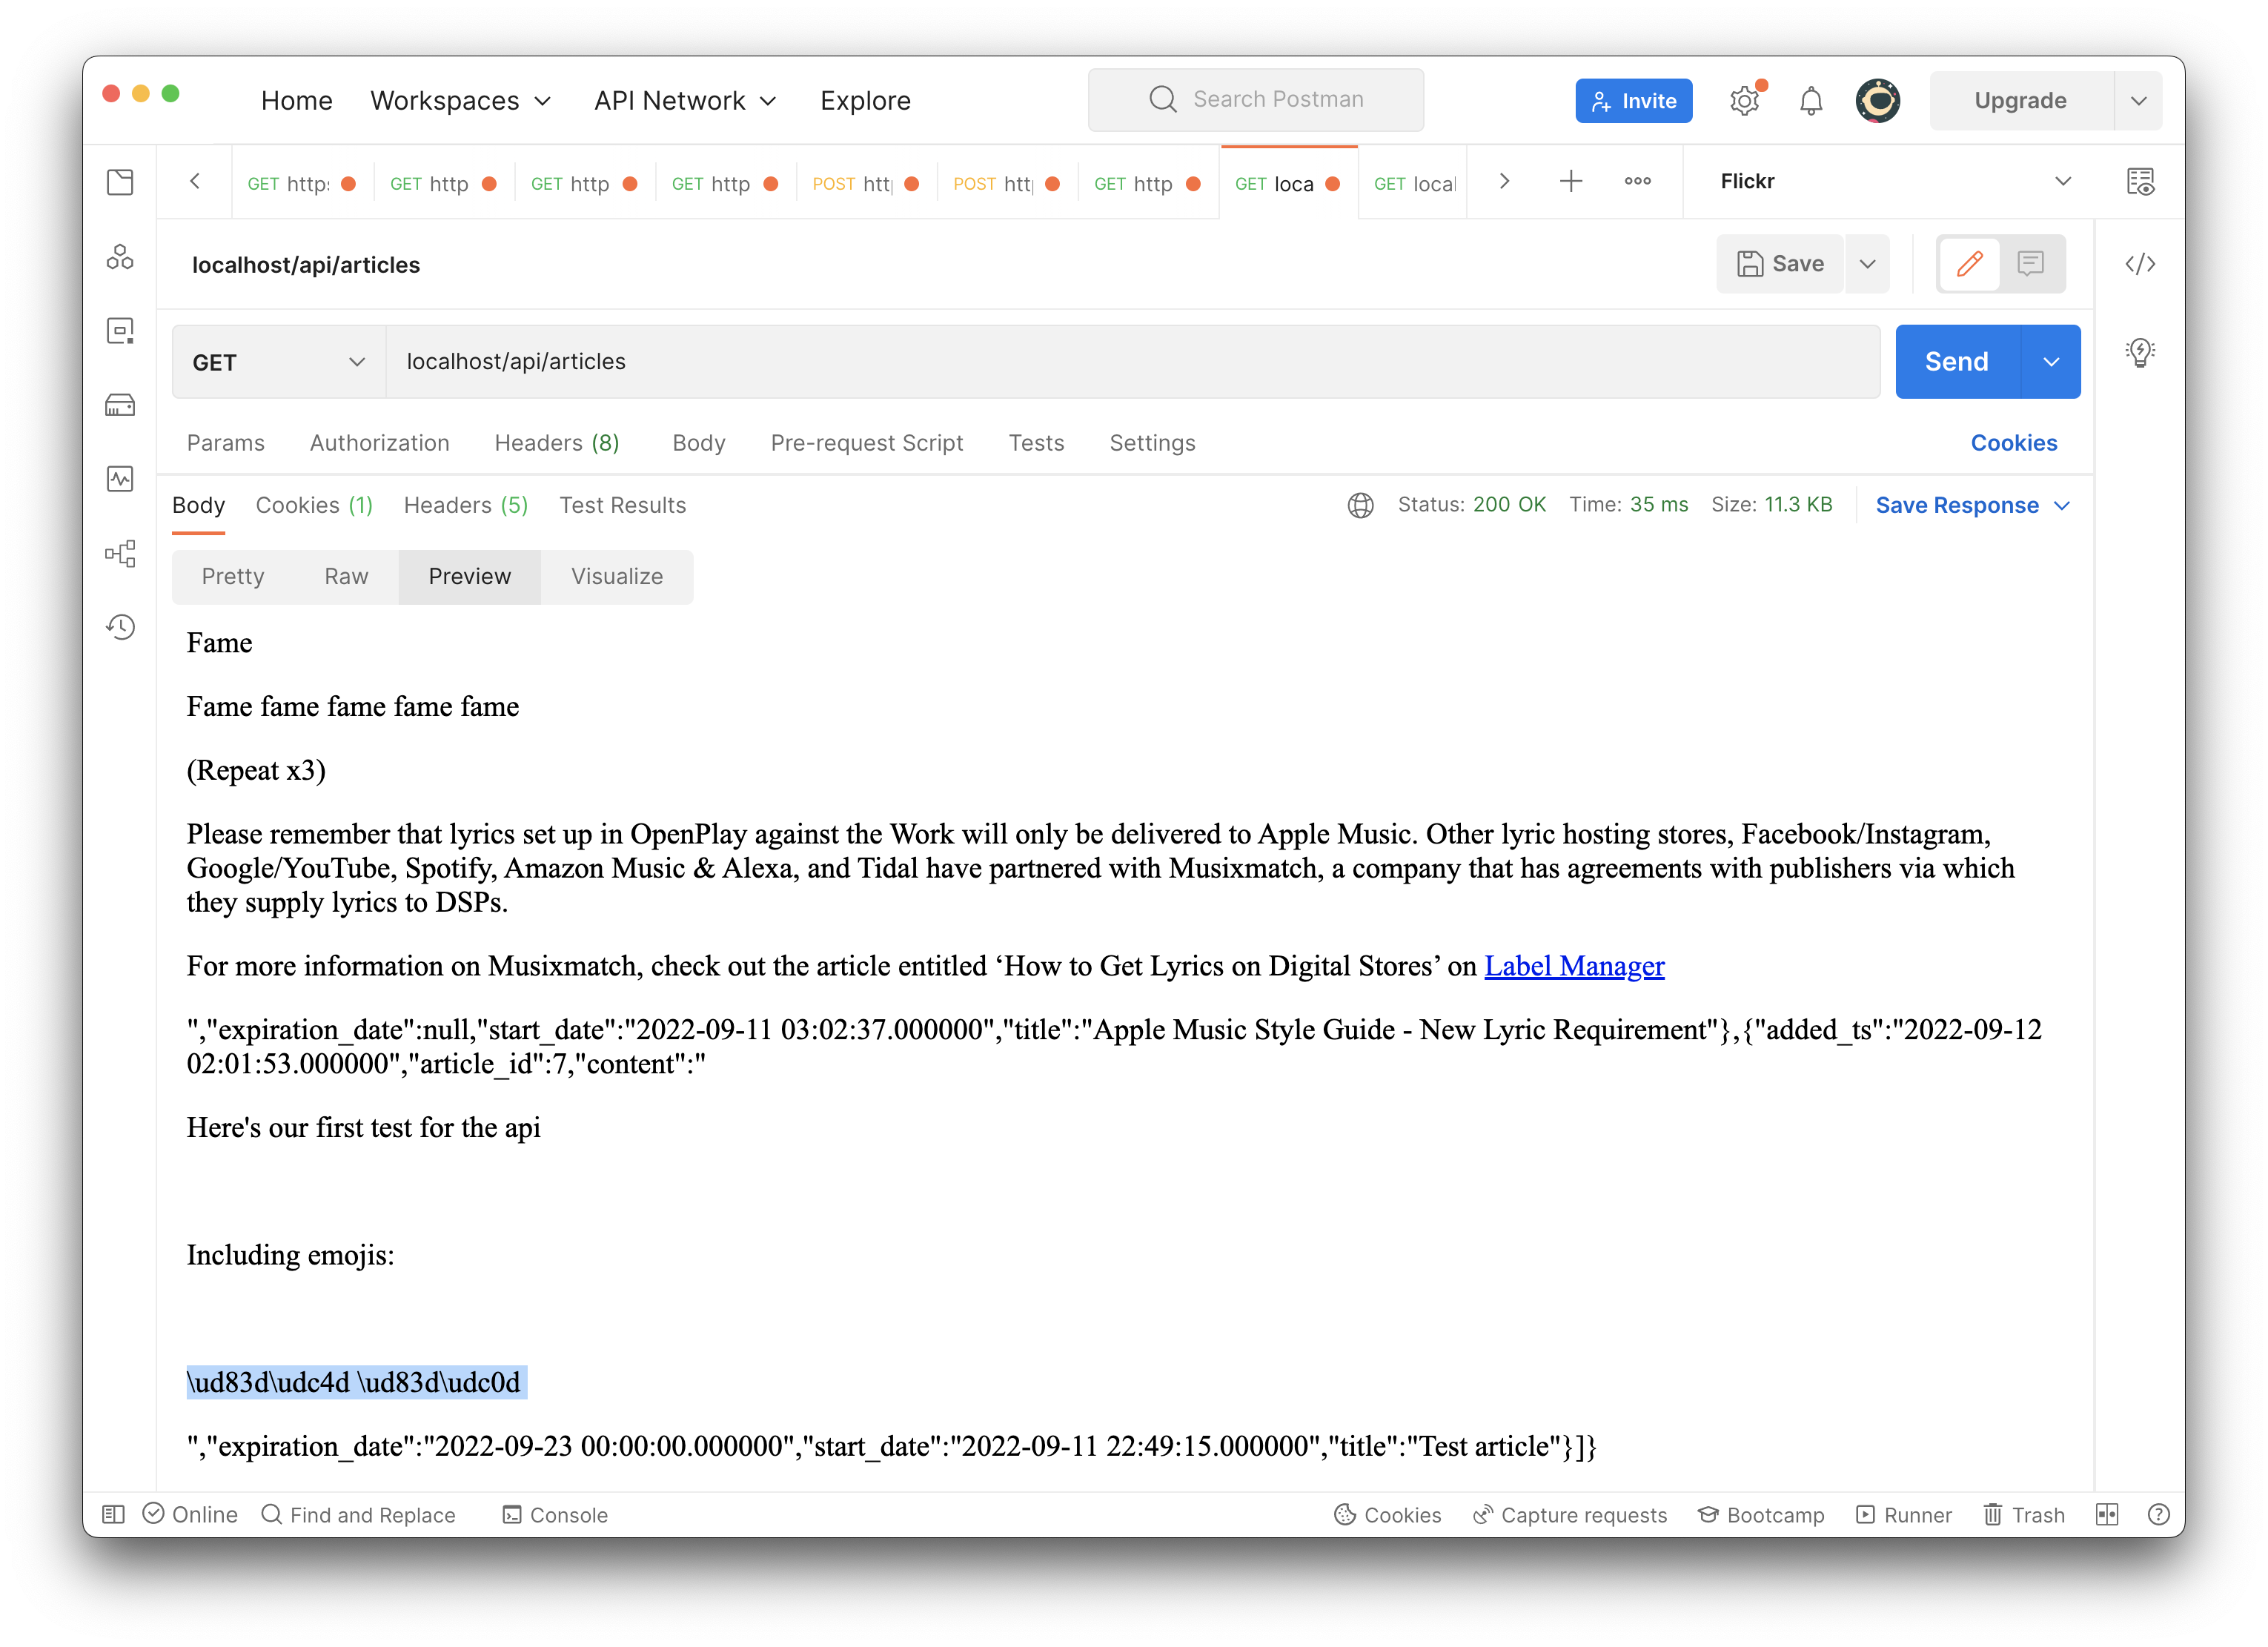
Task: Open Console in the status bar
Action: 556,1515
